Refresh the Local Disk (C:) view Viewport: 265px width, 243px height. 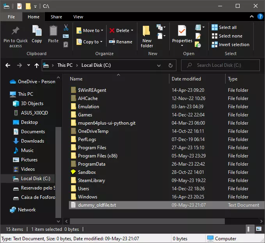170,65
